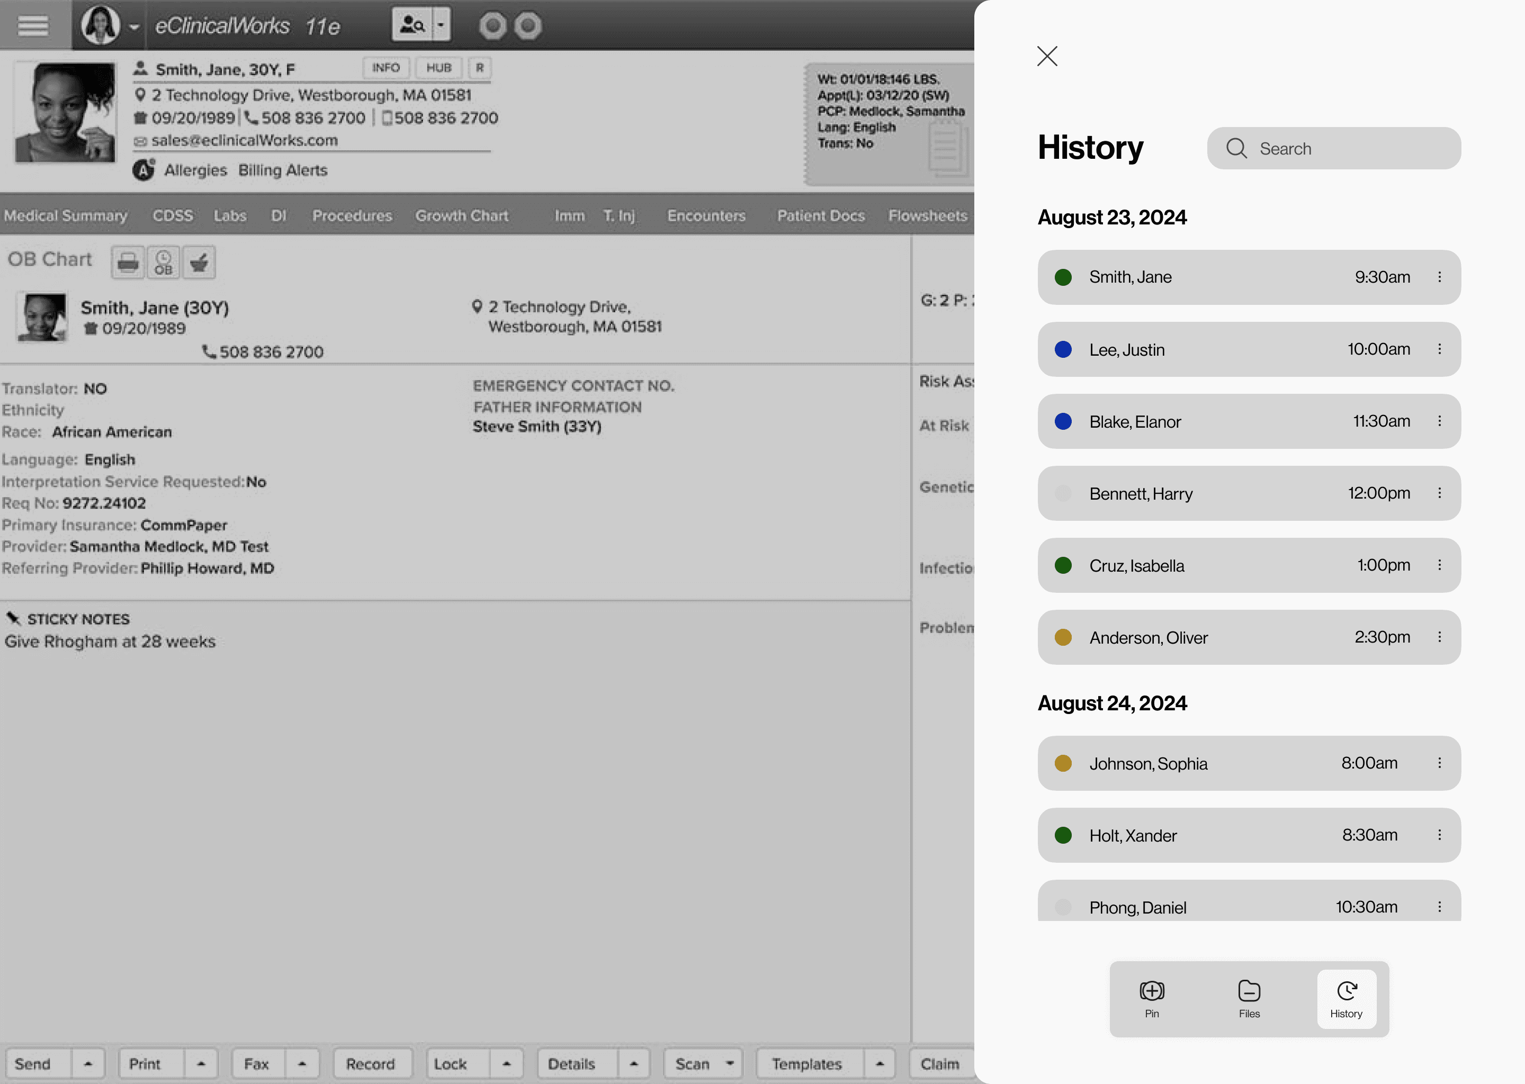Open the hamburger main menu

[x=33, y=25]
